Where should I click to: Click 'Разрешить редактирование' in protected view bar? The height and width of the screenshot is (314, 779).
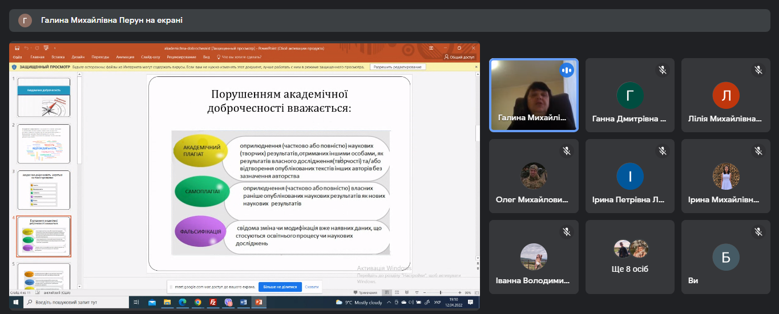398,67
